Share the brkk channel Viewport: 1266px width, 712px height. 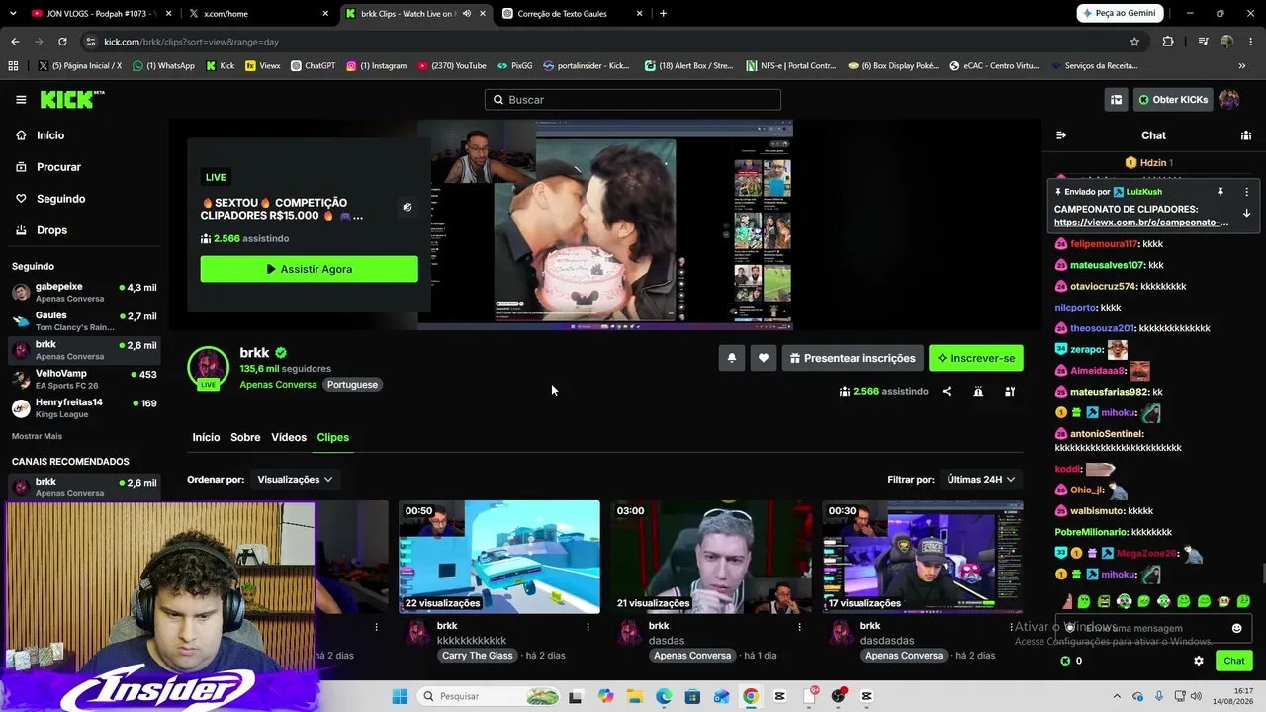pyautogui.click(x=947, y=391)
